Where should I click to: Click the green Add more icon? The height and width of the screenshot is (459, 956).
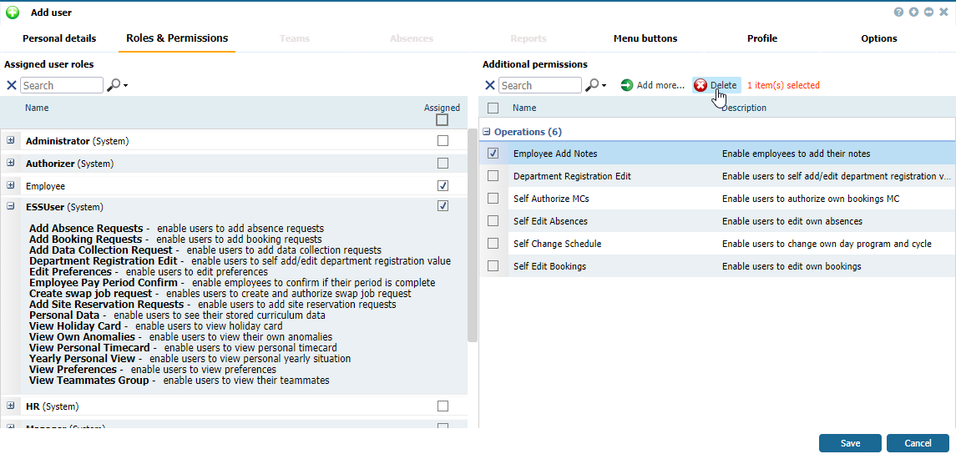coord(627,85)
